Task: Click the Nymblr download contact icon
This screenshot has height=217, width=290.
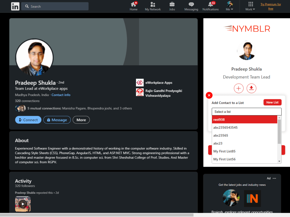Action: tap(251, 88)
